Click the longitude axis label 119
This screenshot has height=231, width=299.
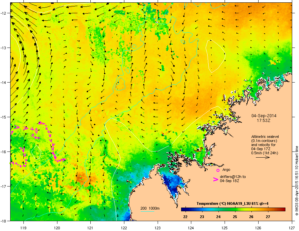click(23, 228)
